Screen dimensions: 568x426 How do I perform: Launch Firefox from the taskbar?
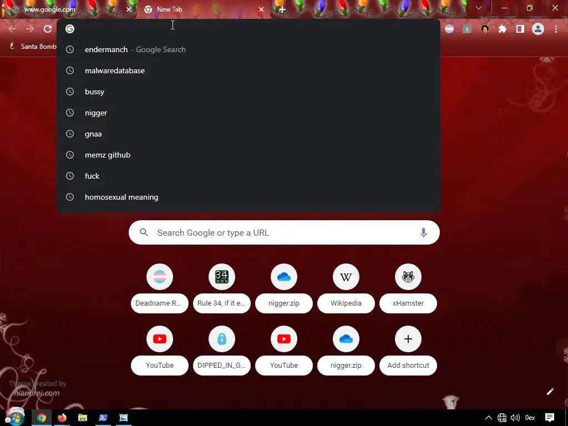[62, 418]
